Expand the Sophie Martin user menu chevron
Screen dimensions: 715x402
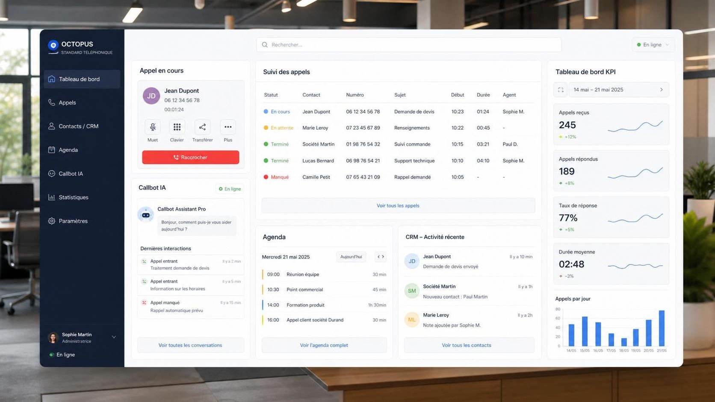pos(114,337)
